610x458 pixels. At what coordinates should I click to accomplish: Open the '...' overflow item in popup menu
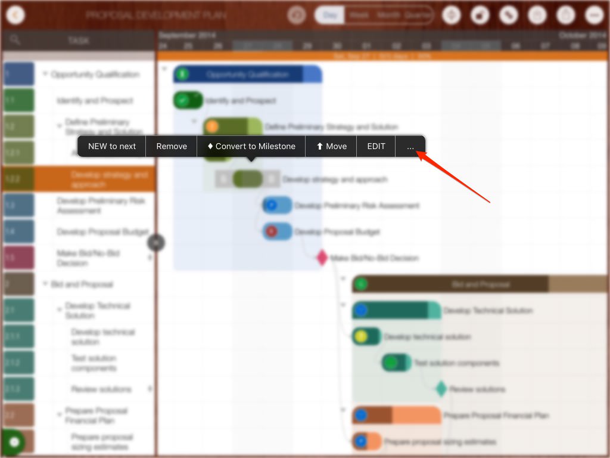tap(410, 146)
